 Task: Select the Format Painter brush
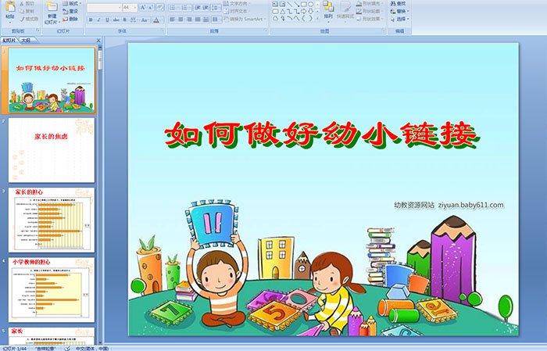(29, 19)
